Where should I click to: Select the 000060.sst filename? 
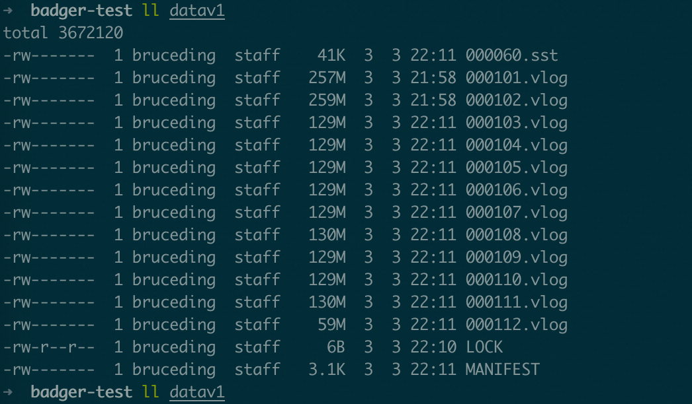coord(511,55)
